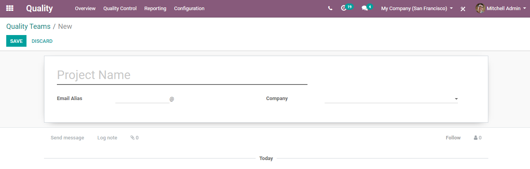The height and width of the screenshot is (169, 530).
Task: Click into the Project Name field
Action: [x=182, y=75]
